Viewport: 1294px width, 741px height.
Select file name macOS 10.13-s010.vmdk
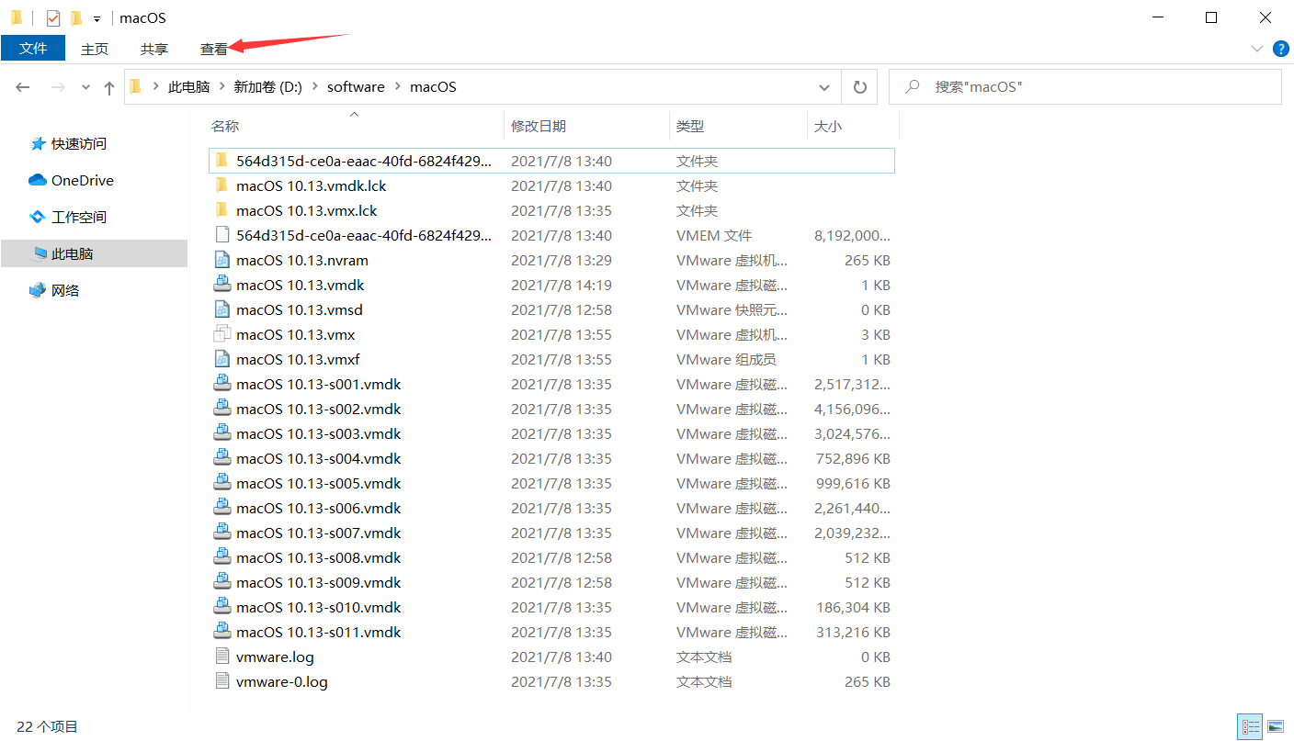click(x=319, y=607)
